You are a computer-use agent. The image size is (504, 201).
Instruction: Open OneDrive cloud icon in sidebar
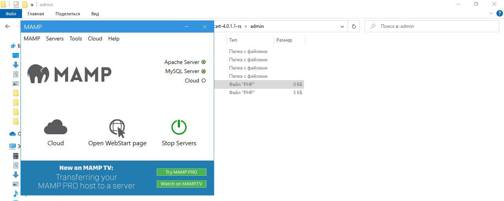point(13,134)
